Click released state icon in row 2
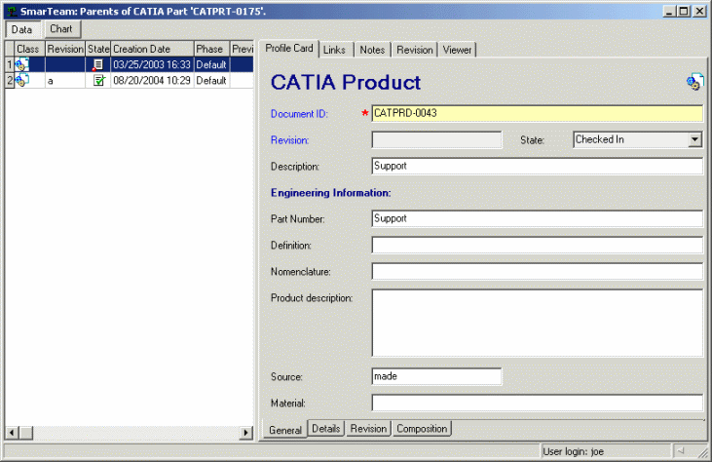Viewport: 712px width, 462px height. [98, 80]
